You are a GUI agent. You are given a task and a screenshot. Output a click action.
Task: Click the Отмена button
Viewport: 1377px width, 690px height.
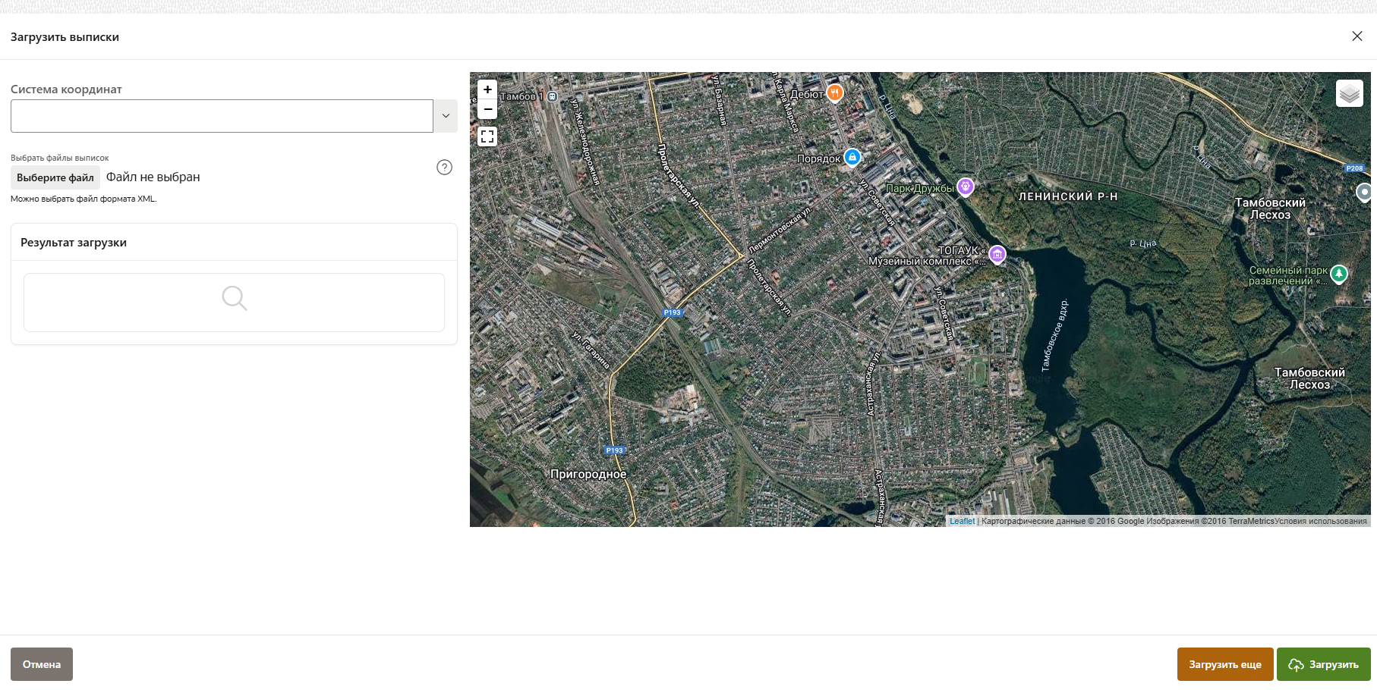pyautogui.click(x=42, y=664)
